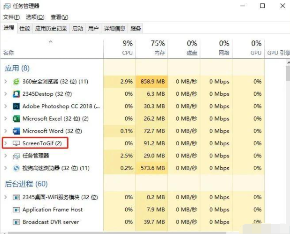This screenshot has width=290, height=234.
Task: Click the ScreenToGif process icon
Action: pos(16,143)
